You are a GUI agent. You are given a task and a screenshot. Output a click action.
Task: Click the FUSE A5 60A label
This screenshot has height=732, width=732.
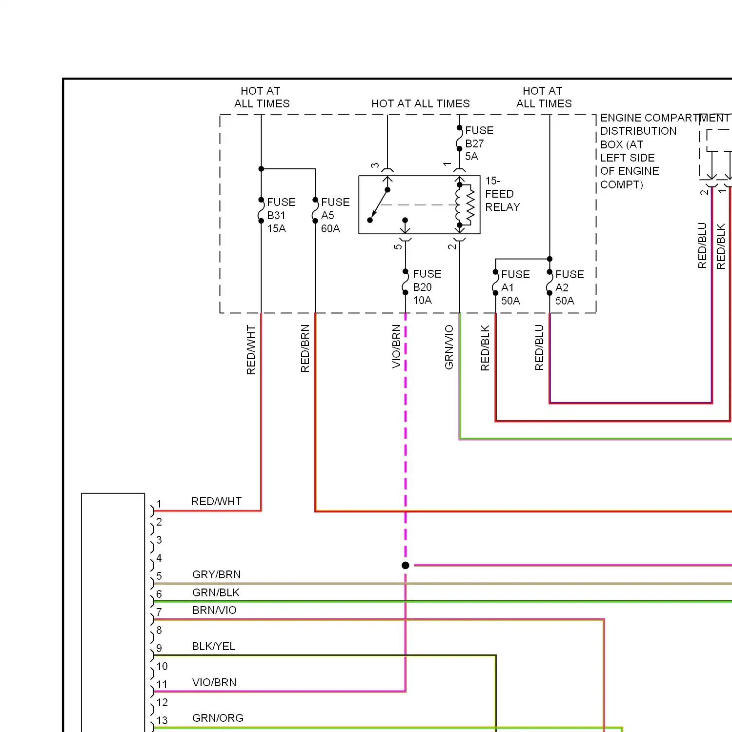(335, 215)
